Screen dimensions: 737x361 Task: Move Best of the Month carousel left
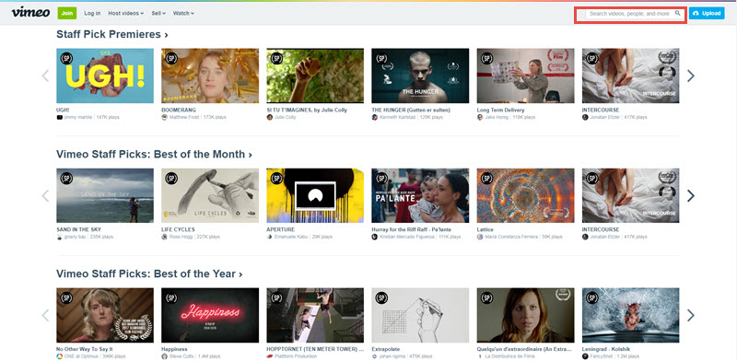pyautogui.click(x=45, y=195)
